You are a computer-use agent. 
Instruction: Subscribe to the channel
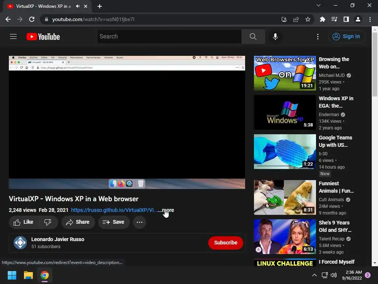(x=226, y=243)
